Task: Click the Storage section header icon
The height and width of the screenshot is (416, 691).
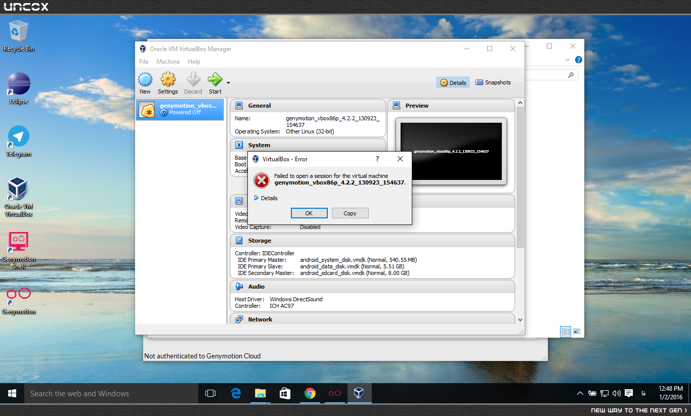Action: [239, 241]
